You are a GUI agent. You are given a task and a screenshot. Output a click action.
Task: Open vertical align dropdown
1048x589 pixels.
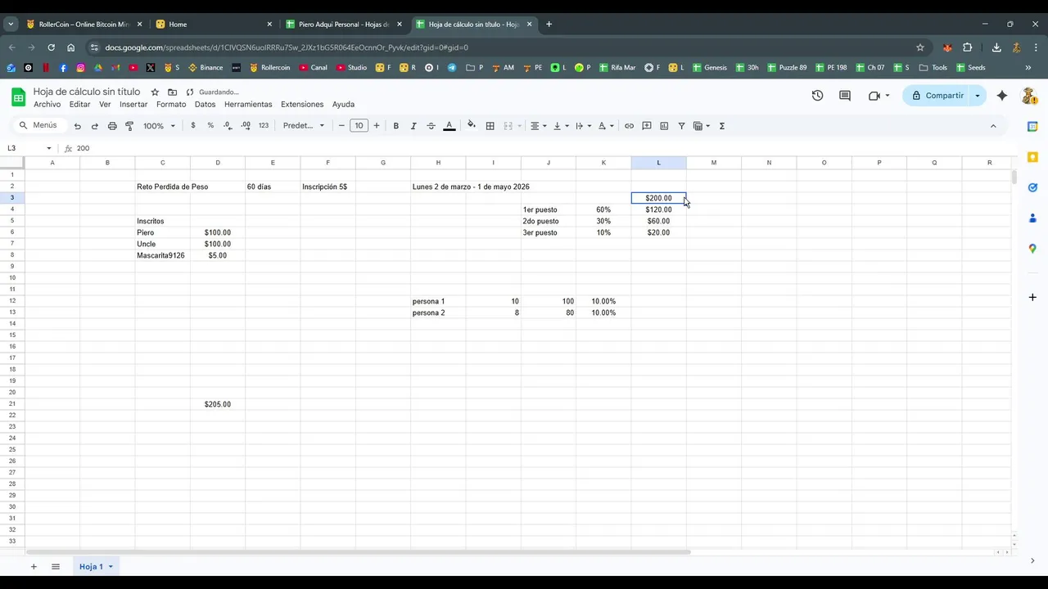(561, 126)
